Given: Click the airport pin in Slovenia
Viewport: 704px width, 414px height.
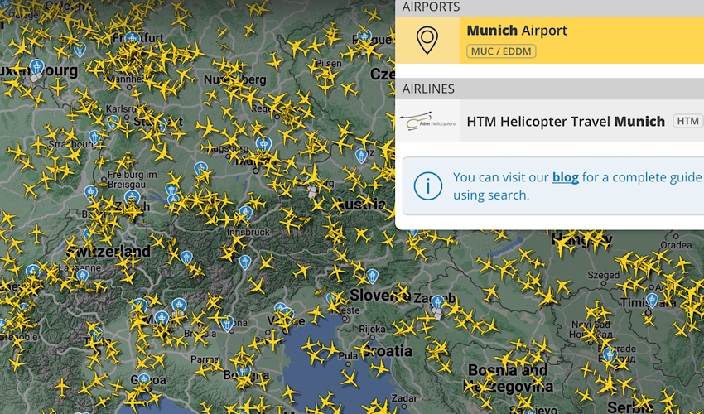Looking at the screenshot, I should [372, 277].
